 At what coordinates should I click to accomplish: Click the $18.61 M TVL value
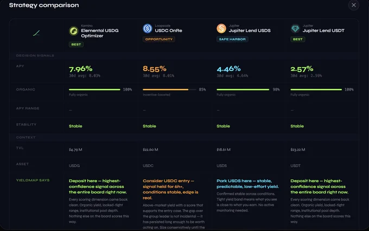(x=224, y=150)
